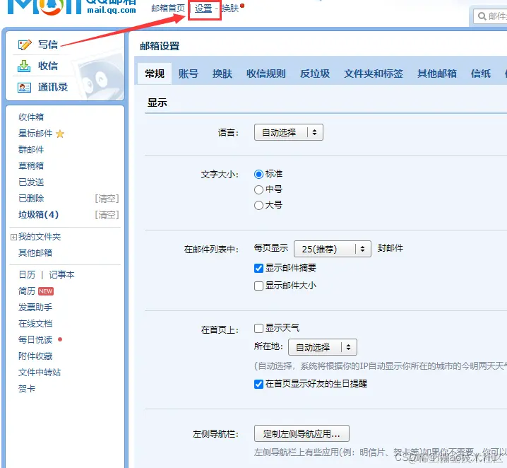
Task: Click the compose mail pencil icon
Action: click(x=25, y=45)
